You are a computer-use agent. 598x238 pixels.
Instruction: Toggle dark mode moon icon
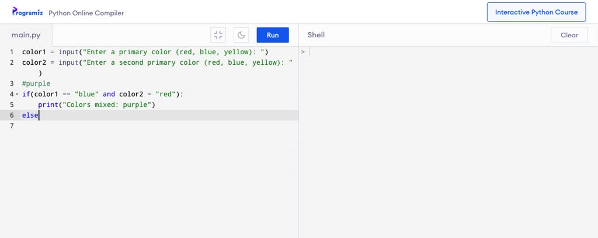tap(241, 35)
